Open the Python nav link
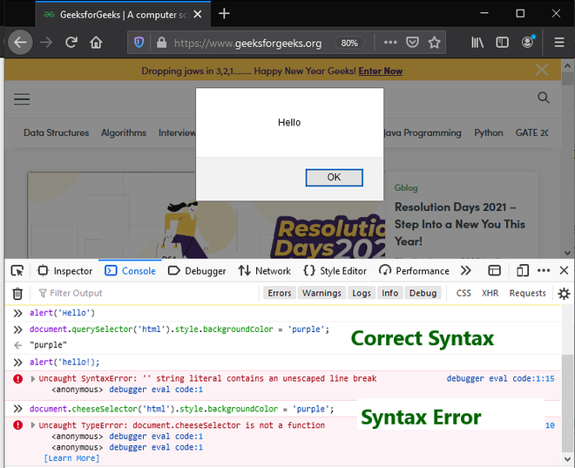The height and width of the screenshot is (468, 575). (489, 132)
